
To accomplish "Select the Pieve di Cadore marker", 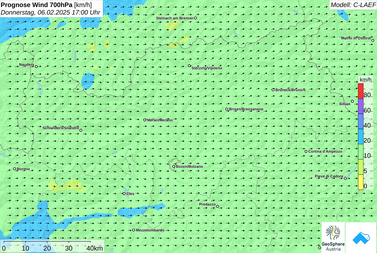I will (x=345, y=178).
